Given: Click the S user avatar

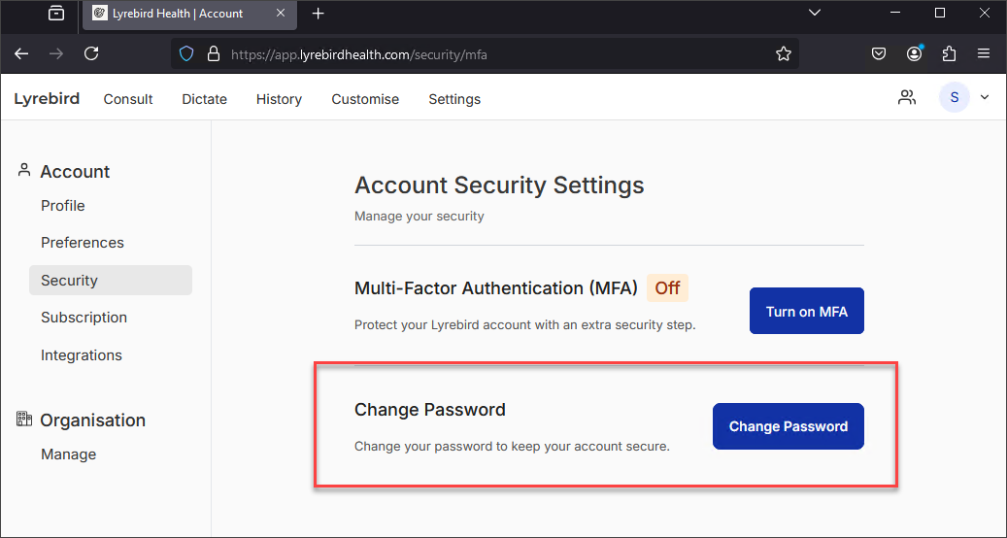Looking at the screenshot, I should (x=954, y=97).
